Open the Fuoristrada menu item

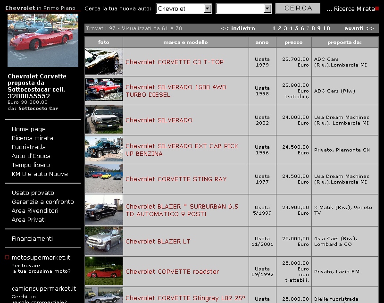coord(29,147)
